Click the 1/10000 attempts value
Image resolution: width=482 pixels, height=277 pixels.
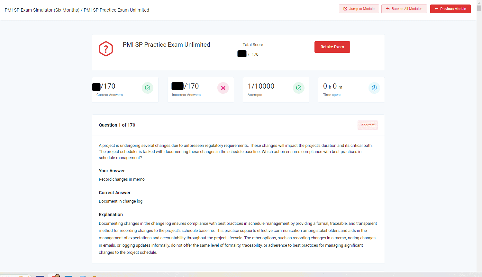(261, 86)
